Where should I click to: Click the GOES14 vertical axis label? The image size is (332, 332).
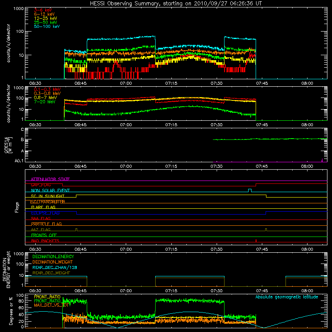[x=8, y=145]
